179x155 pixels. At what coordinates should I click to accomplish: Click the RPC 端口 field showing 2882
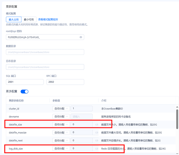coord(65,82)
